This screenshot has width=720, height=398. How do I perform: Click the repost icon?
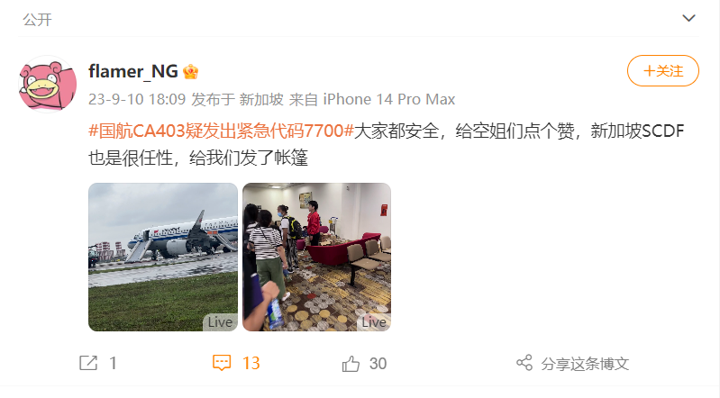pyautogui.click(x=88, y=363)
